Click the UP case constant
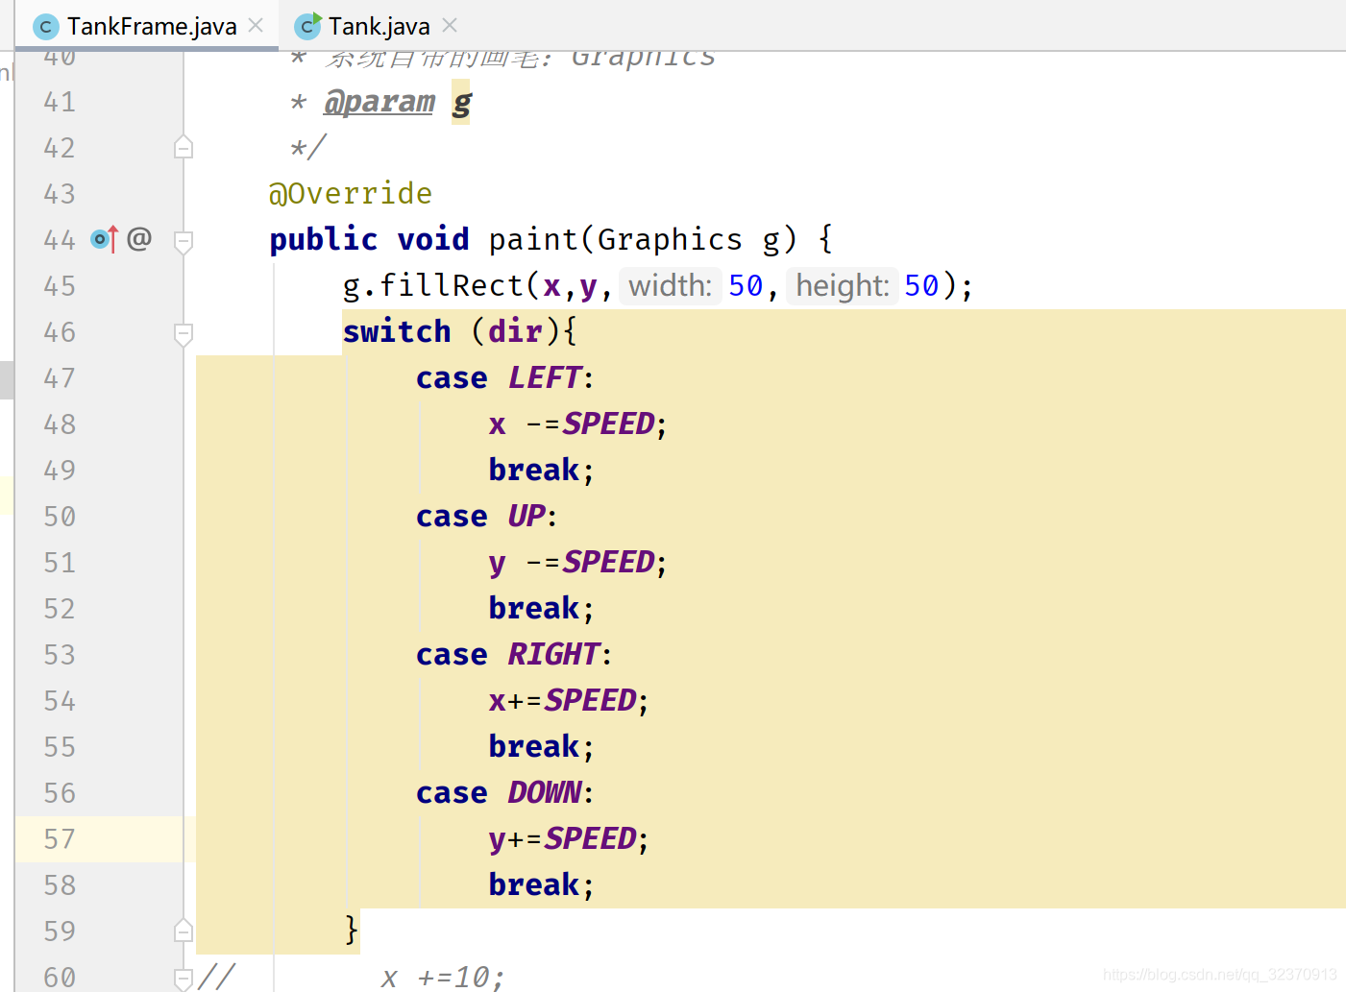 coord(526,516)
